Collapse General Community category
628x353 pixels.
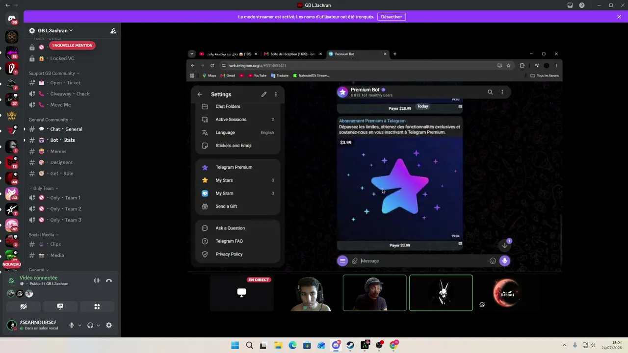tap(51, 120)
